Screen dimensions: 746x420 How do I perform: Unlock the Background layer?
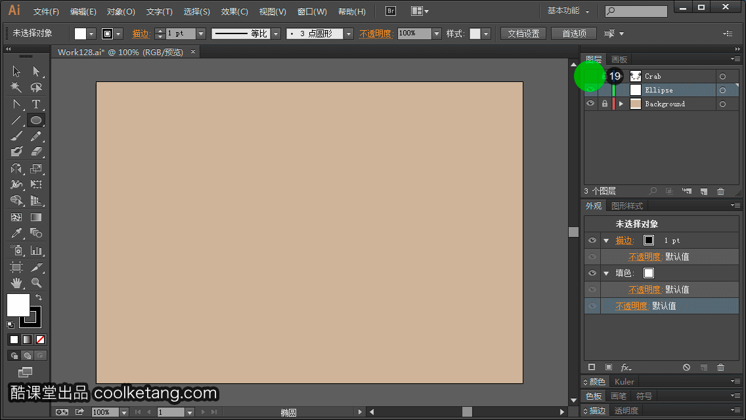605,104
